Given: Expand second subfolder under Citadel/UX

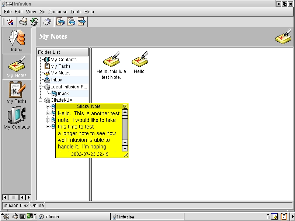Looking at the screenshot, I should (48, 113).
